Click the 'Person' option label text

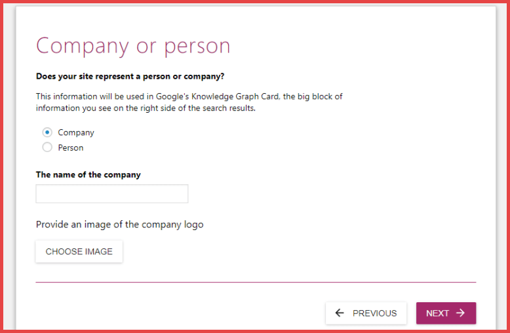(71, 147)
